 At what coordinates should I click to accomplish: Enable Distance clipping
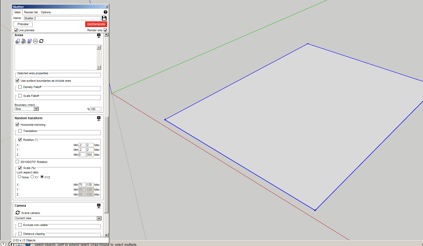20,234
